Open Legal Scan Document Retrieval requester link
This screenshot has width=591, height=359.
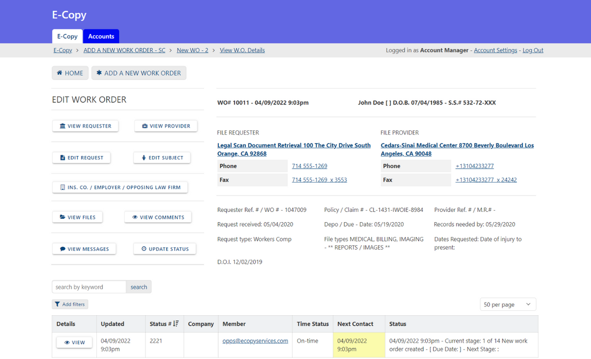coord(294,149)
